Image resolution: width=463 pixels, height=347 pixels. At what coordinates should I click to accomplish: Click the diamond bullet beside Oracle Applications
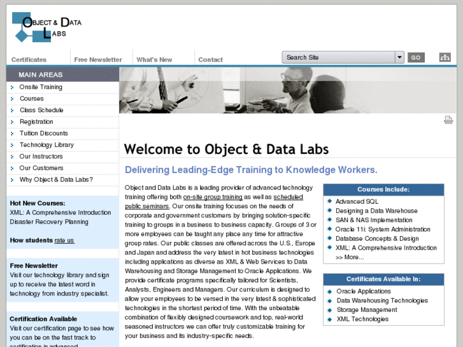[x=329, y=291]
